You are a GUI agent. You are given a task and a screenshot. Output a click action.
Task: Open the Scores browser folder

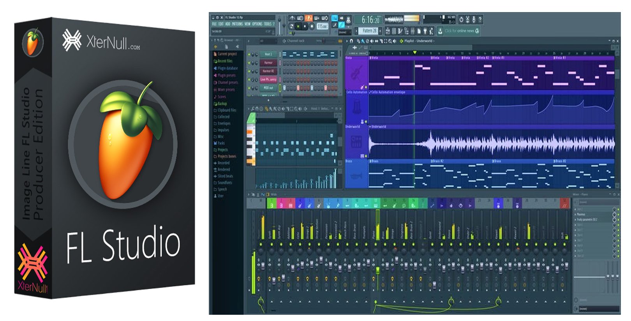(220, 96)
